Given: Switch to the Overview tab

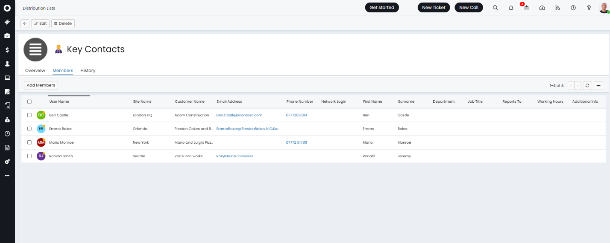Looking at the screenshot, I should coord(35,70).
